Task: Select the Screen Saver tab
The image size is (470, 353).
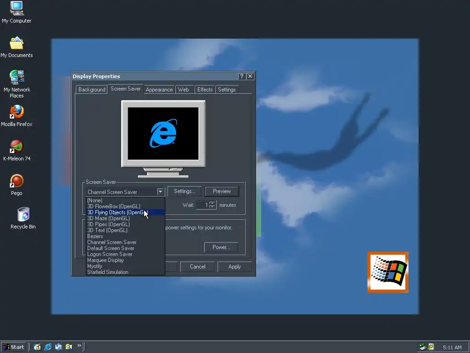Action: pyautogui.click(x=126, y=89)
